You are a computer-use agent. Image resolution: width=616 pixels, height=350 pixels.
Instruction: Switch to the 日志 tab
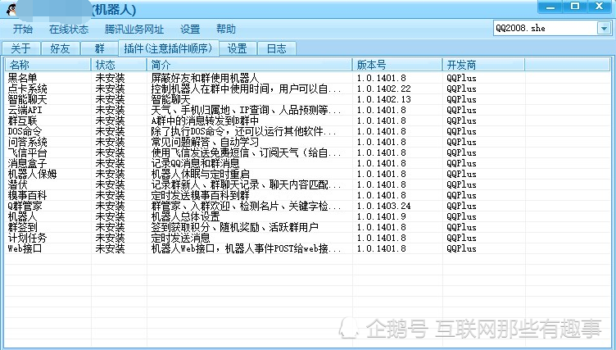click(x=277, y=48)
